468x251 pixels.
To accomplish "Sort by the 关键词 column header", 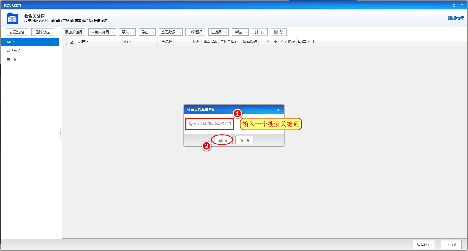I will (x=99, y=42).
